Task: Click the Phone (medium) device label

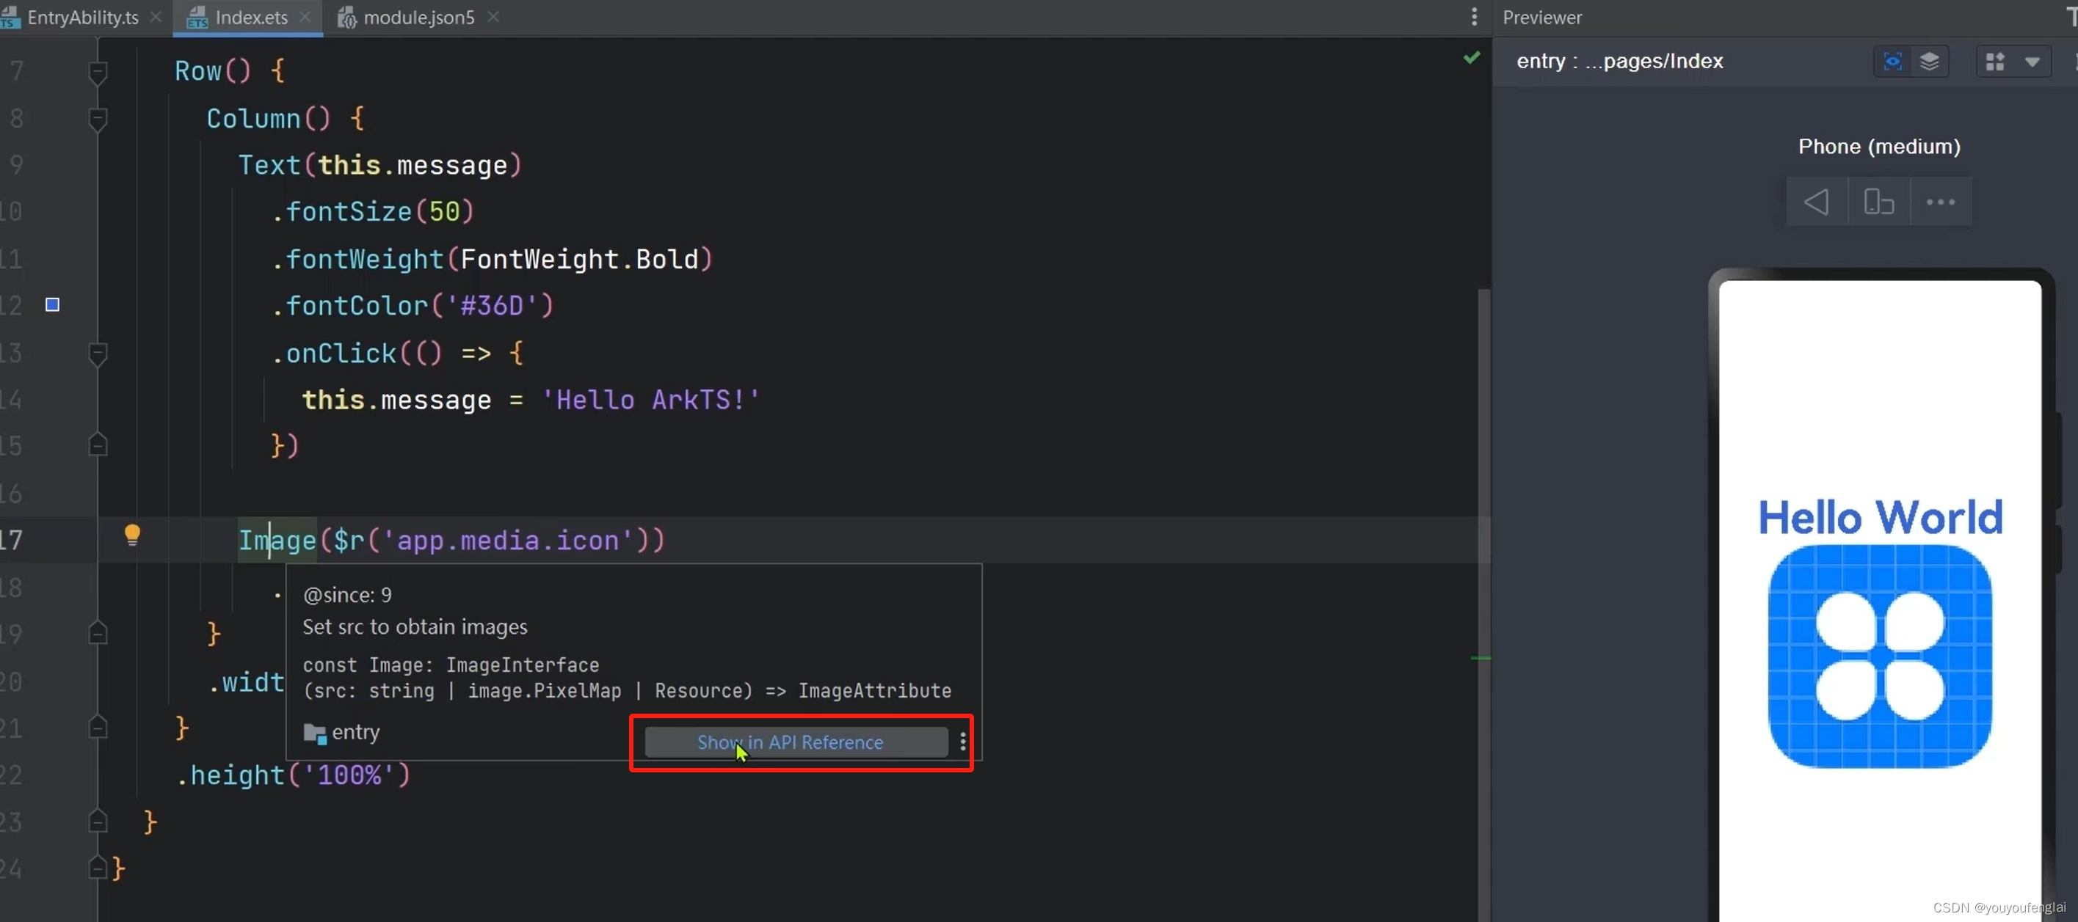Action: pos(1879,147)
